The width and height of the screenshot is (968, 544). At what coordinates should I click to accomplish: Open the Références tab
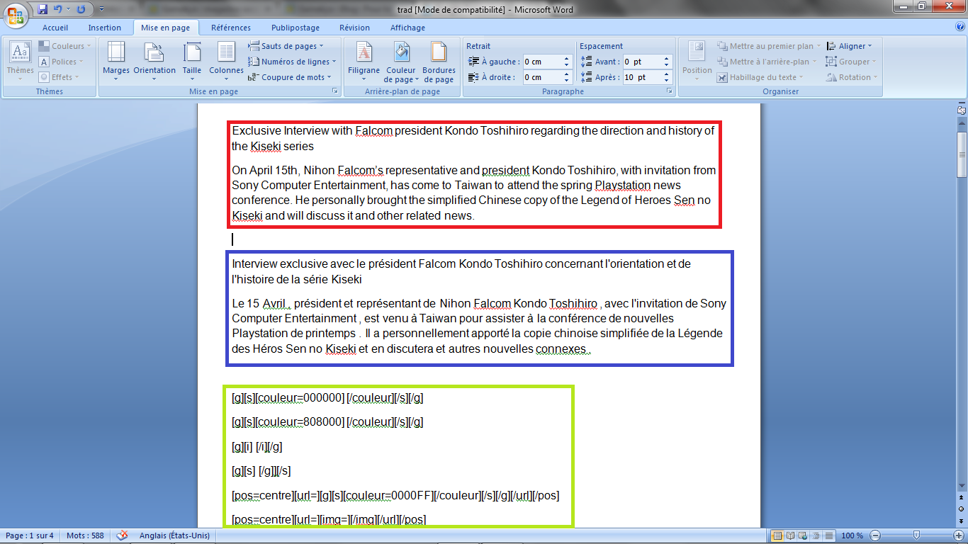[231, 28]
